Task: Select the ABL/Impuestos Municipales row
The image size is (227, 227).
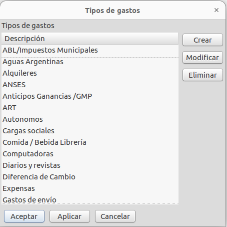Action: (90, 50)
